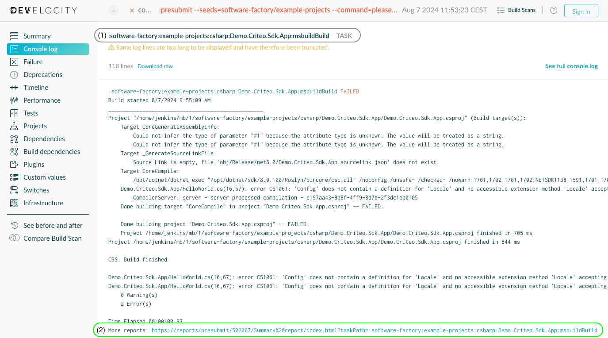The image size is (608, 338).
Task: Click the Download raw link
Action: [x=155, y=66]
